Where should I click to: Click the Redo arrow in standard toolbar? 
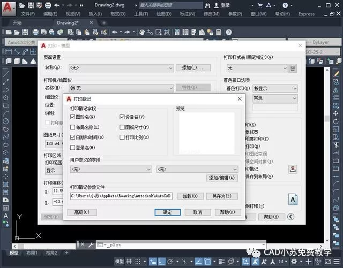[127, 32]
